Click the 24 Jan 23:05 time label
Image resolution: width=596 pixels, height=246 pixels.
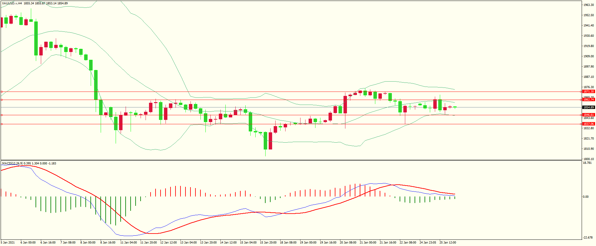(x=428, y=243)
